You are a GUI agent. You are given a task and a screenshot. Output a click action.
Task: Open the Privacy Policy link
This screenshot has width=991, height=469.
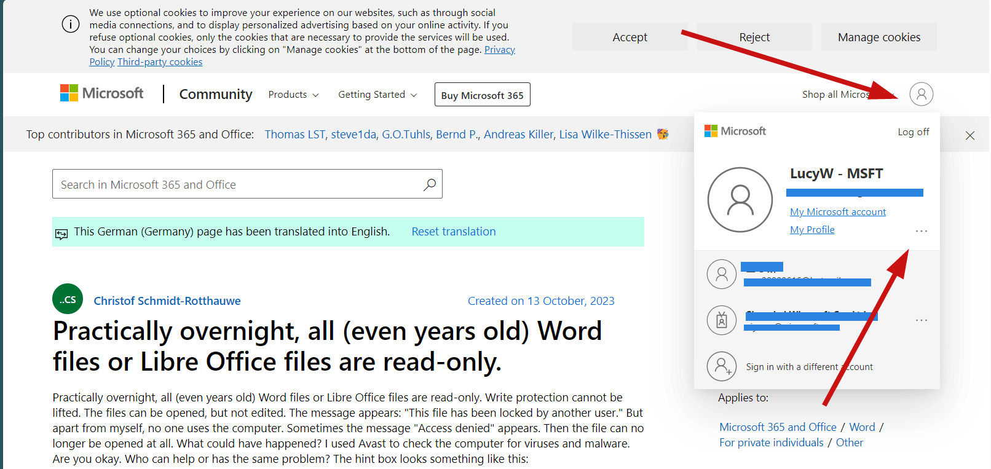click(500, 50)
